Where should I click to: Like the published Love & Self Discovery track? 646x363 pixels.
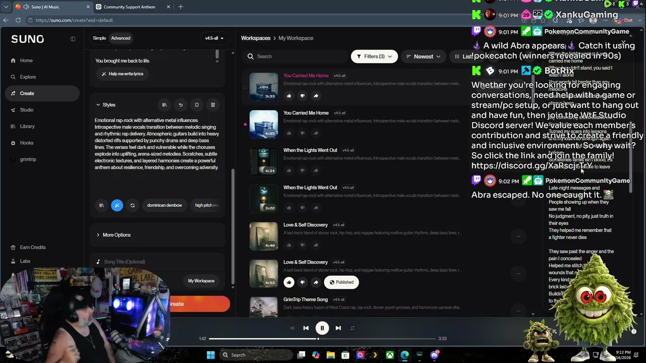(289, 282)
